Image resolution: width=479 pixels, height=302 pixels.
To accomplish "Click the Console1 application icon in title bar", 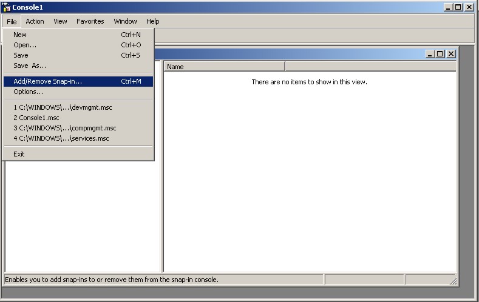I will point(7,7).
